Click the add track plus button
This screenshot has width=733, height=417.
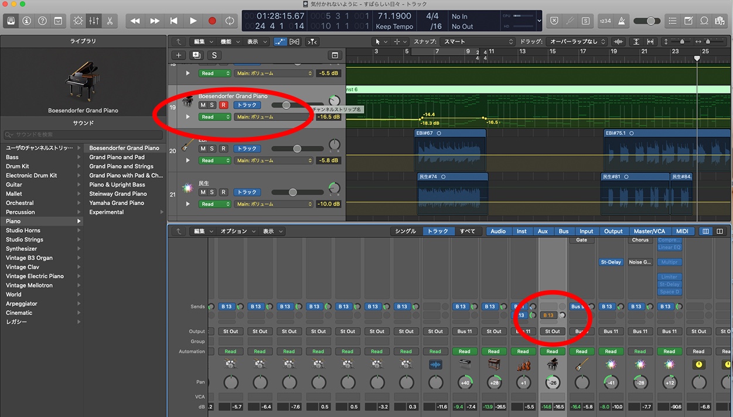[179, 55]
